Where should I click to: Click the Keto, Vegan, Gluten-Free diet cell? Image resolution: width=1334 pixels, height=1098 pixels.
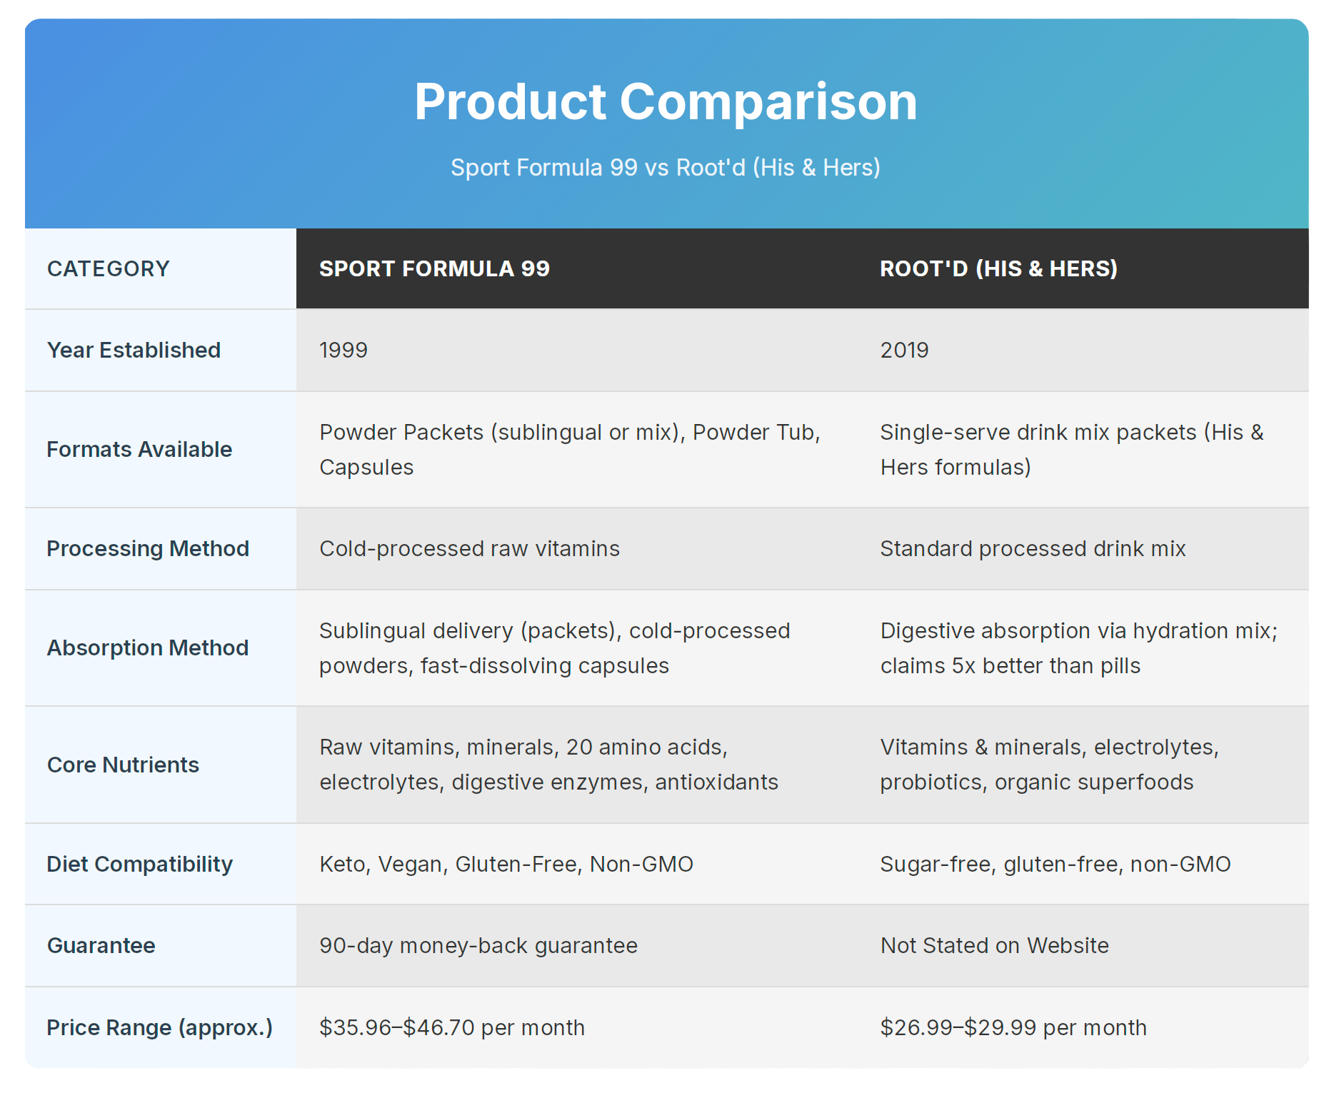tap(506, 865)
